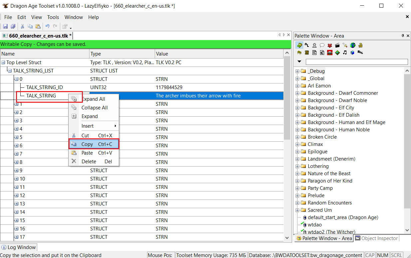
Task: Choose Copy from the context menu
Action: (87, 144)
